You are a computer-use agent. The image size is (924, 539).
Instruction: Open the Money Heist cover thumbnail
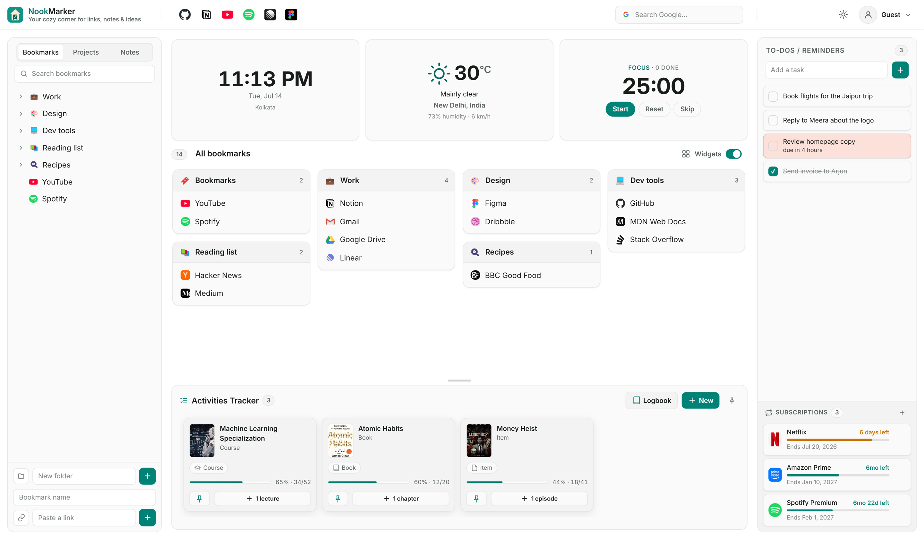479,441
